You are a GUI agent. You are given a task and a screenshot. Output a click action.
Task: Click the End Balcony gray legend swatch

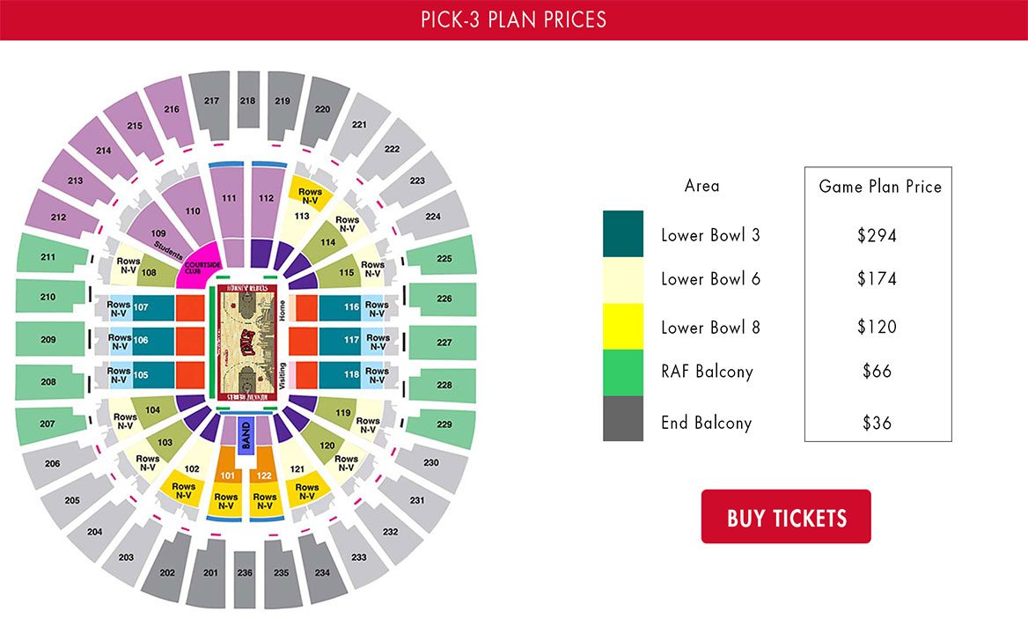click(x=623, y=418)
